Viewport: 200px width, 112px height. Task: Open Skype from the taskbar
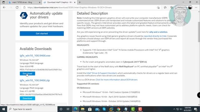coord(104,109)
